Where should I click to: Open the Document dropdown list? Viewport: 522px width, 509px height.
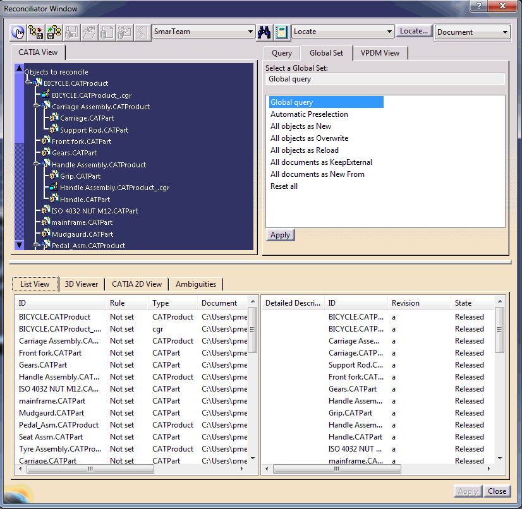tap(505, 32)
